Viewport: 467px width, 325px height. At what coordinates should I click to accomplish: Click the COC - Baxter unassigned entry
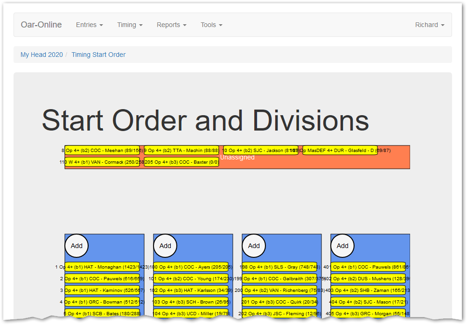[181, 162]
